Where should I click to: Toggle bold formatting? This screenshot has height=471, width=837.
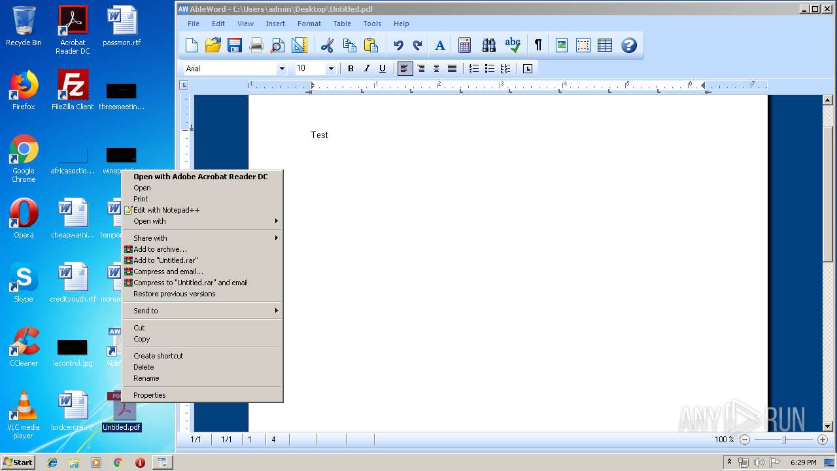pyautogui.click(x=350, y=69)
